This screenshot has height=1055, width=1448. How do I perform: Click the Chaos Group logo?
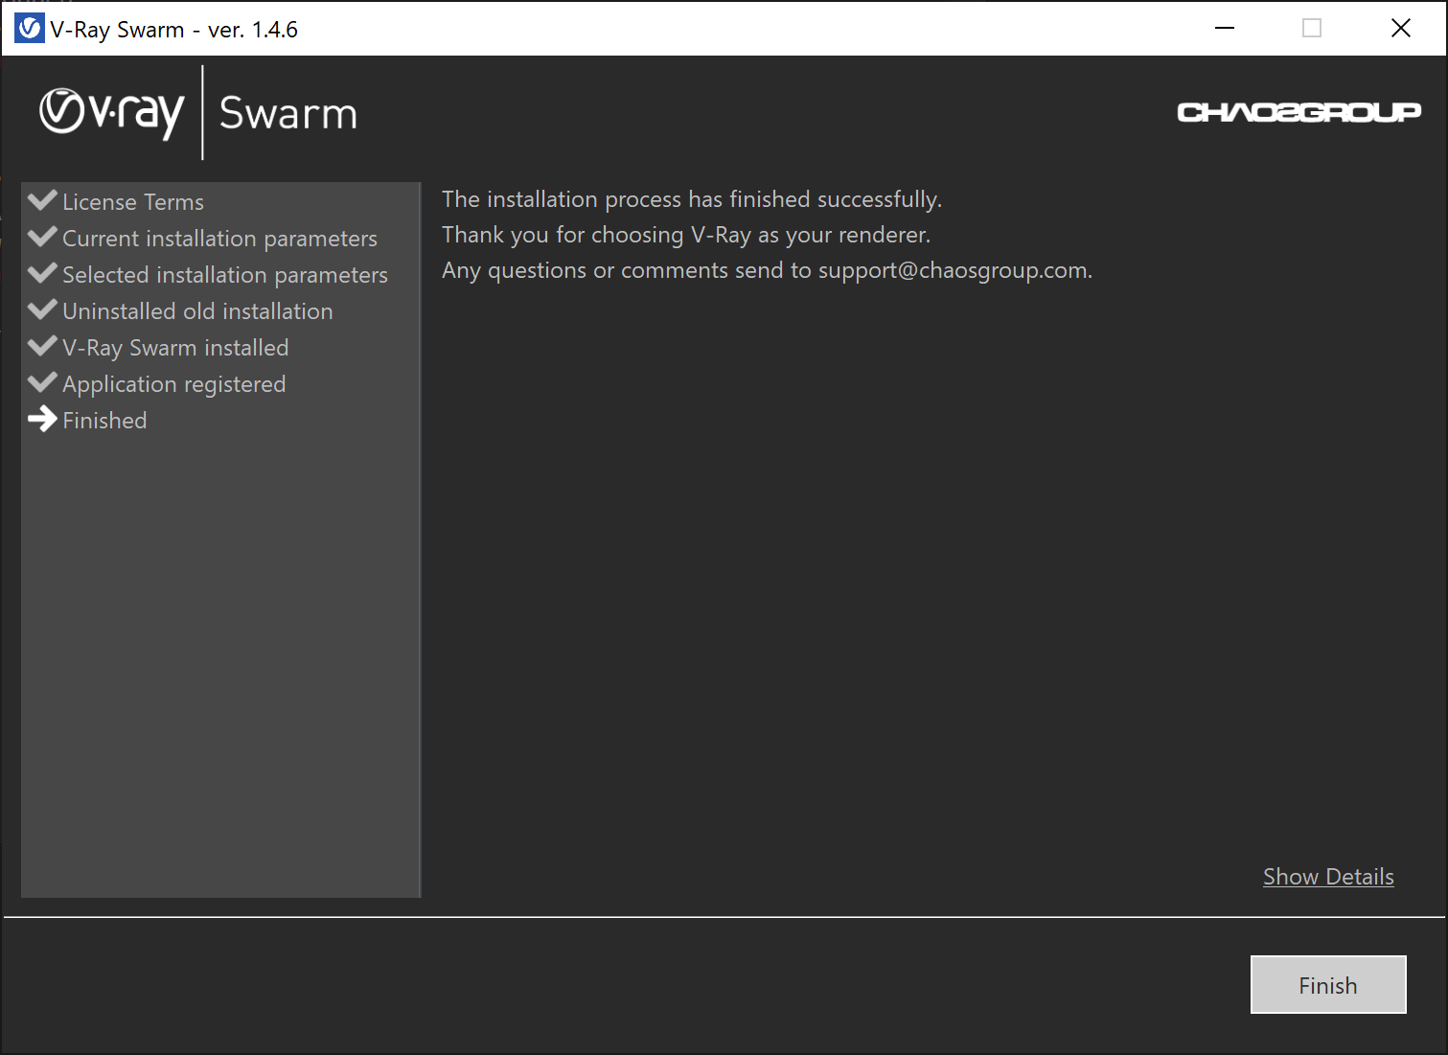click(x=1299, y=113)
